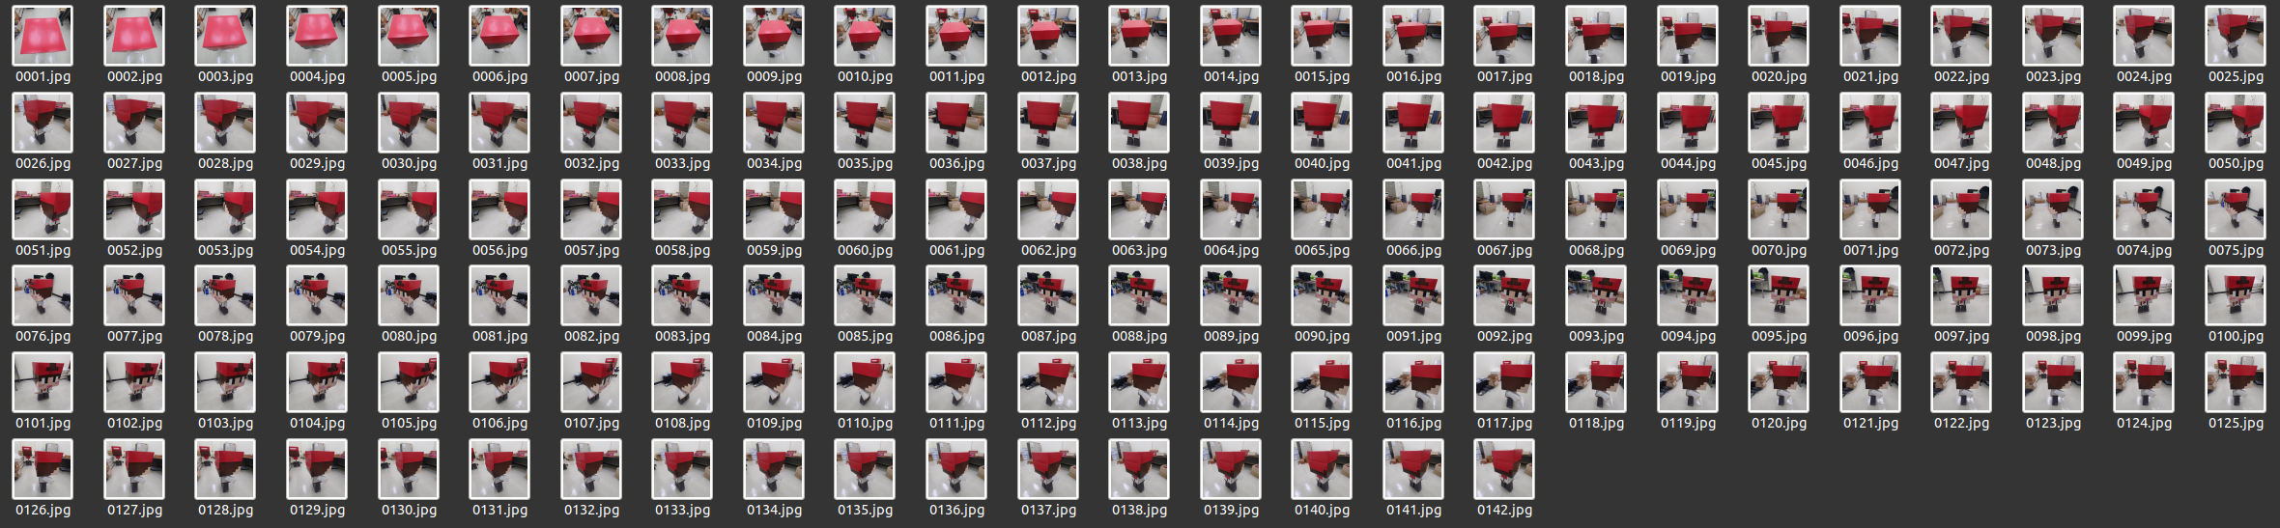Select the 0138.jpg image thumbnail
The height and width of the screenshot is (528, 2280).
point(1139,469)
